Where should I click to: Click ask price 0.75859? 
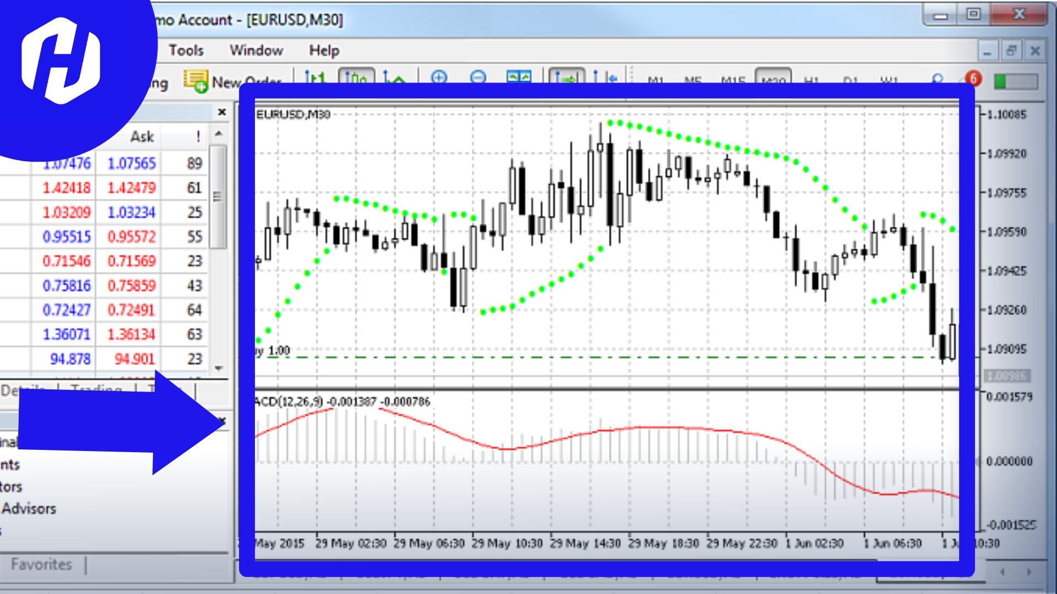click(x=132, y=286)
